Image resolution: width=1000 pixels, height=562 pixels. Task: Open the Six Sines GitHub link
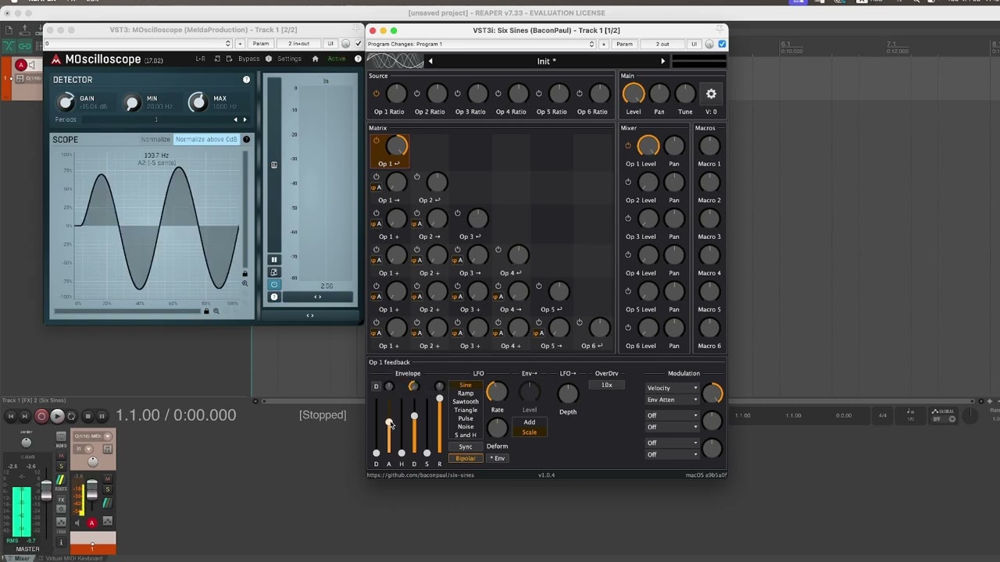pyautogui.click(x=420, y=475)
